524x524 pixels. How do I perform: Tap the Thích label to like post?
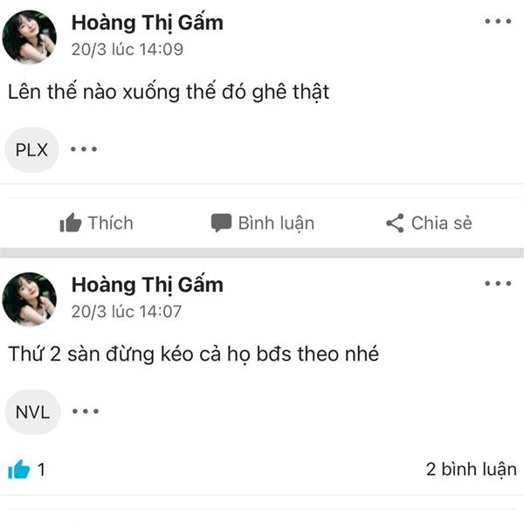[x=111, y=223]
